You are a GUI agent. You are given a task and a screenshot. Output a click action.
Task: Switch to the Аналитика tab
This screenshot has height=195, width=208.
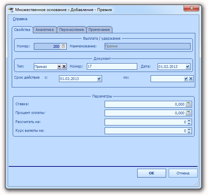point(45,30)
